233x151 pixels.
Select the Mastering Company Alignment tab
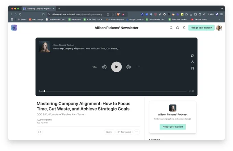(39, 9)
